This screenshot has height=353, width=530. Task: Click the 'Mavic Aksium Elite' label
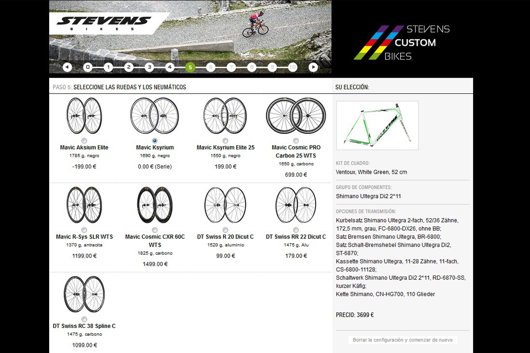point(84,148)
